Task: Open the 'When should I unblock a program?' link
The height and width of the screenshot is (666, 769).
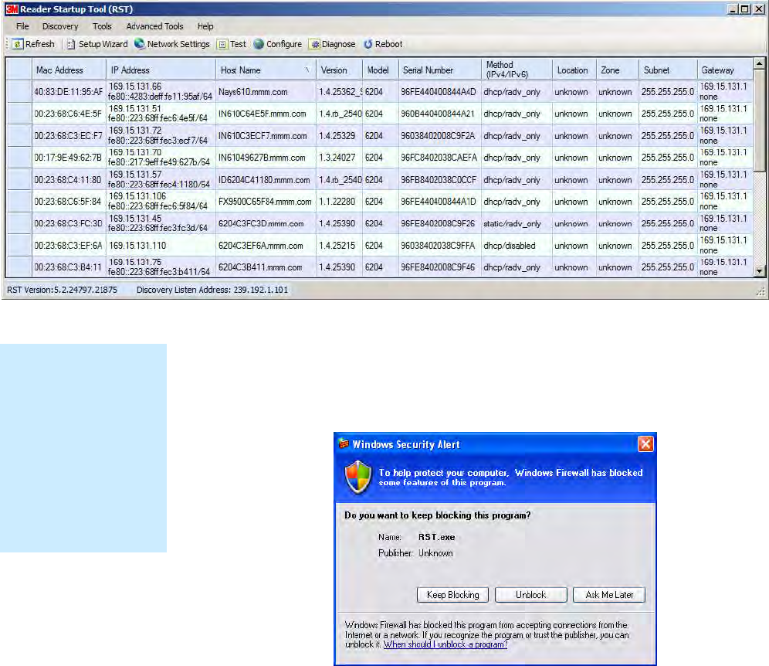Action: click(x=445, y=644)
